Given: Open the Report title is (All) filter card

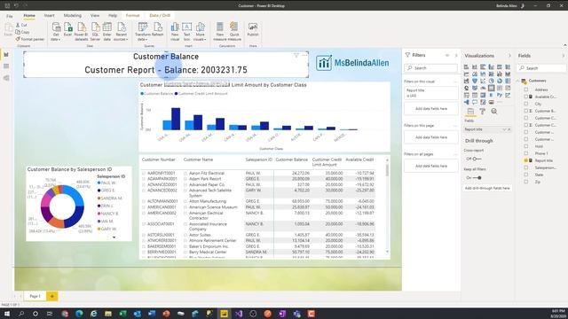Looking at the screenshot, I should point(431,93).
